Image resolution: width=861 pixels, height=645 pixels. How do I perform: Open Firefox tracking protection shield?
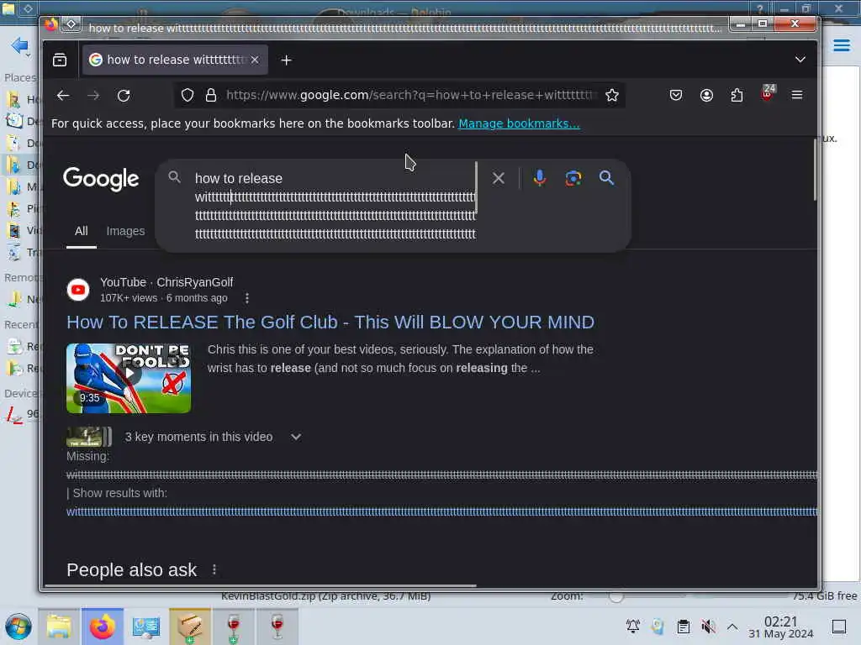pos(188,96)
